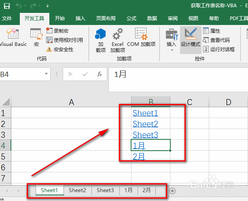The image size is (248, 201).
Task: Select row 1 header
Action: tap(5, 113)
